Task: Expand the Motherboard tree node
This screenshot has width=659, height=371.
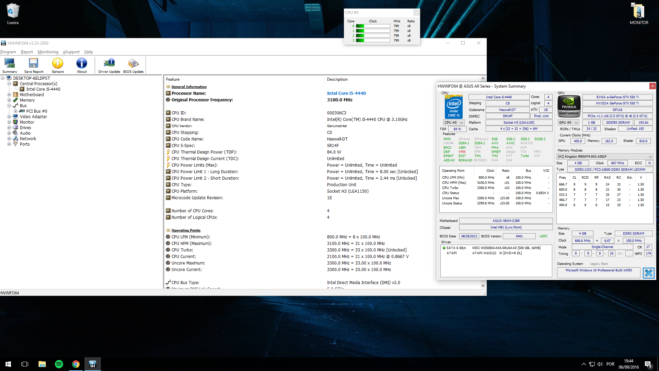Action: pos(9,95)
